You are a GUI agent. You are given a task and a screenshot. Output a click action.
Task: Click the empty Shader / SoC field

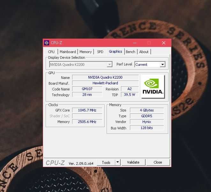click(87, 116)
